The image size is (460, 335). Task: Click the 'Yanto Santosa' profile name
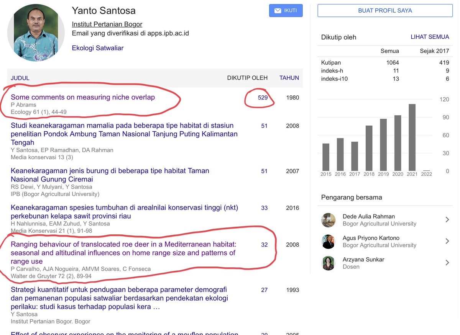pyautogui.click(x=103, y=11)
